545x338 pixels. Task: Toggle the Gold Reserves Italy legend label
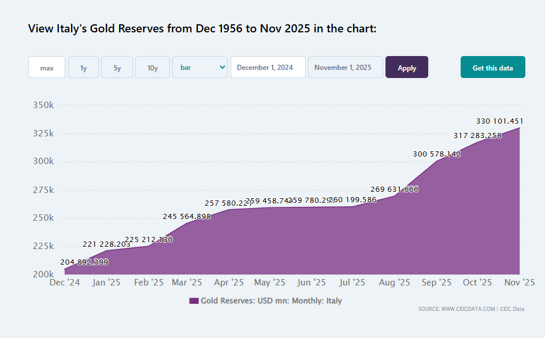[x=271, y=301]
